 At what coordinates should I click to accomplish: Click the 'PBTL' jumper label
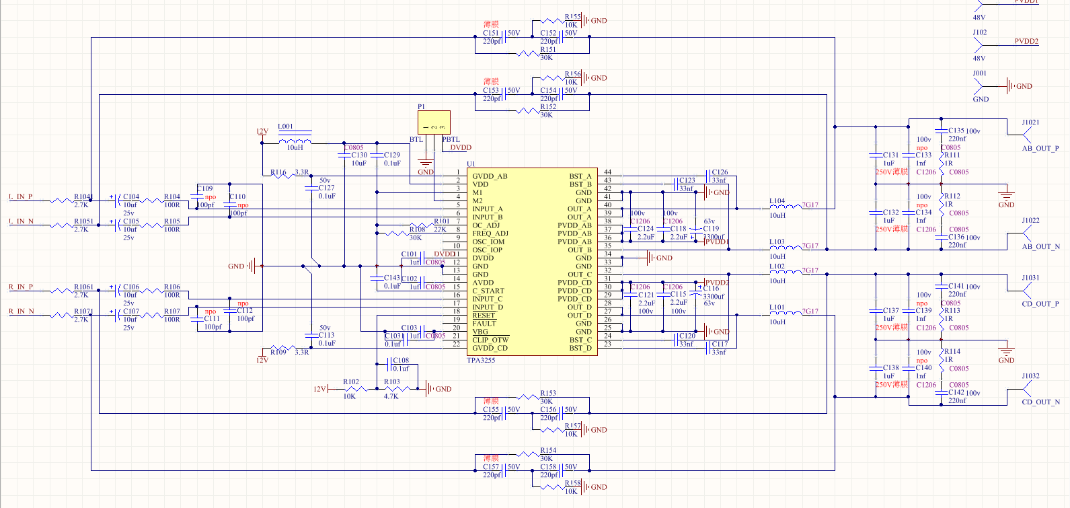[451, 140]
